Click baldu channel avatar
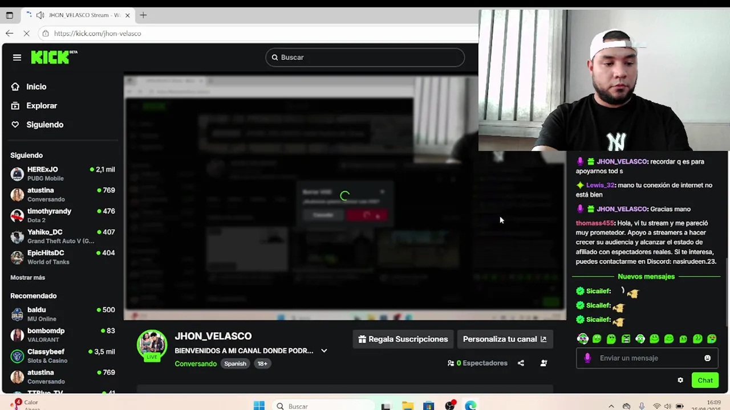Image resolution: width=730 pixels, height=410 pixels. 17,314
